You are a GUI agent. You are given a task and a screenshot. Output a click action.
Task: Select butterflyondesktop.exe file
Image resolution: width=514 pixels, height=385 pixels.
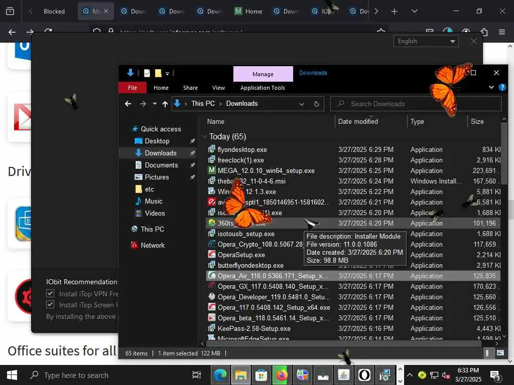pos(250,265)
